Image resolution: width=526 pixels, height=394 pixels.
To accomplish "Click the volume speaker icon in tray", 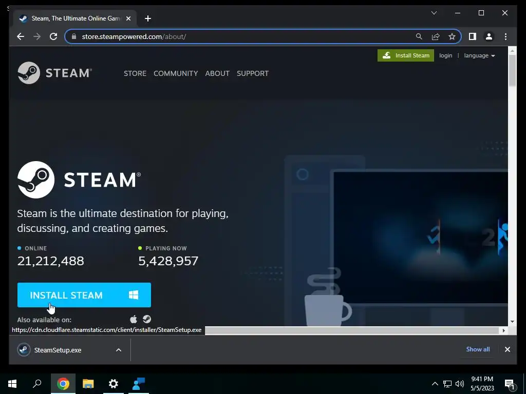I will click(x=460, y=384).
